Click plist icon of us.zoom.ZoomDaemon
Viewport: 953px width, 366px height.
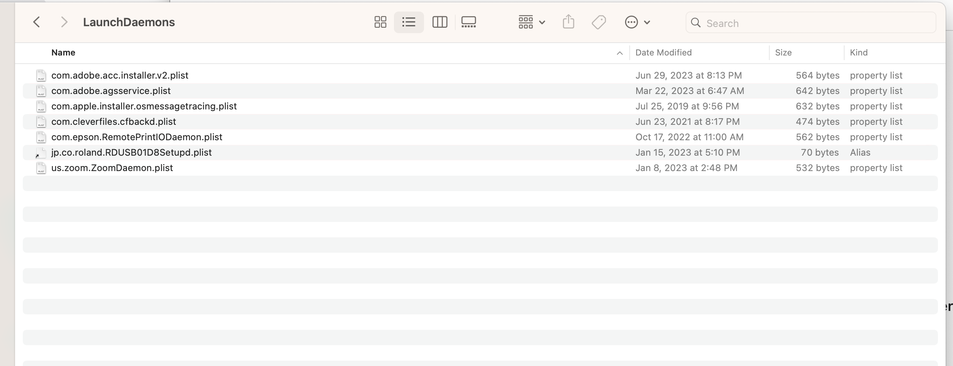pos(41,168)
